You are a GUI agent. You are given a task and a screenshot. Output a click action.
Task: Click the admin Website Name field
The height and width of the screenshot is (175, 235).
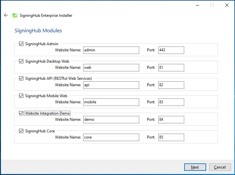coord(111,50)
